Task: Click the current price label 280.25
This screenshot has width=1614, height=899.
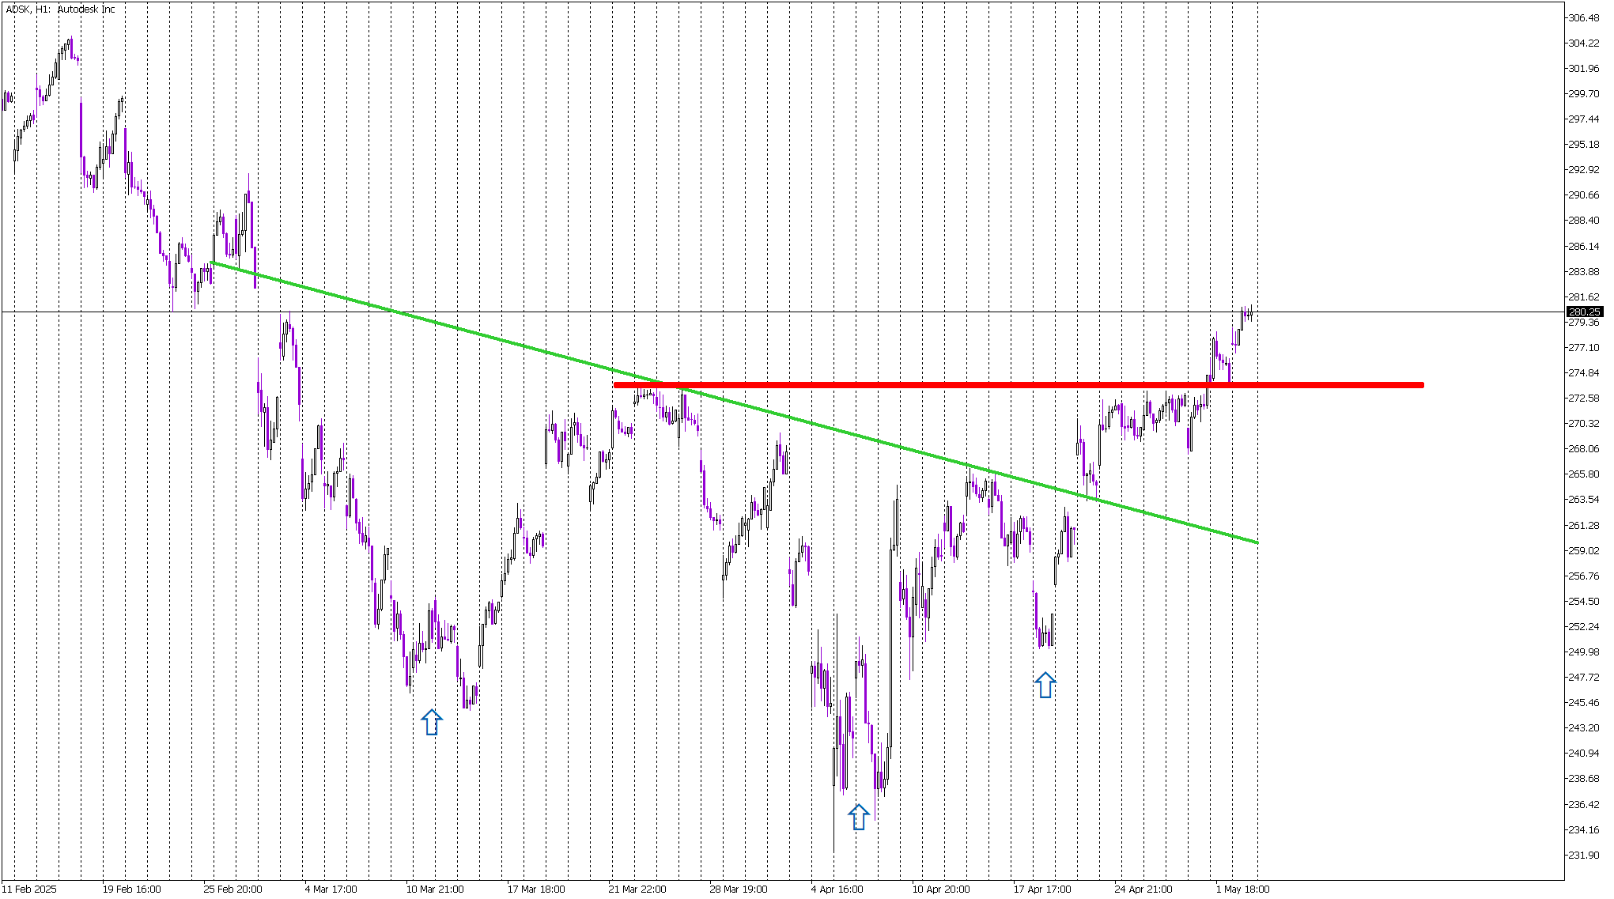Action: click(x=1584, y=312)
